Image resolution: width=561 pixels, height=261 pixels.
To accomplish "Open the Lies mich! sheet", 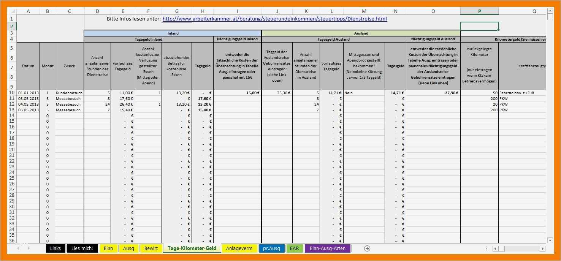I will tap(82, 248).
